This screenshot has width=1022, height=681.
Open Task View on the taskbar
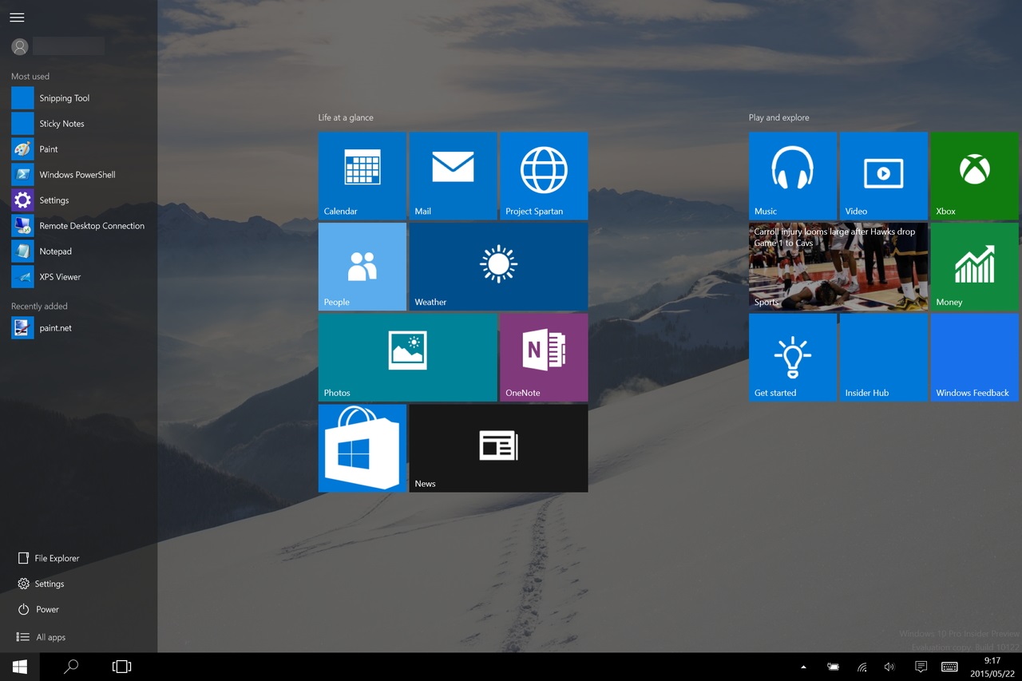click(121, 667)
